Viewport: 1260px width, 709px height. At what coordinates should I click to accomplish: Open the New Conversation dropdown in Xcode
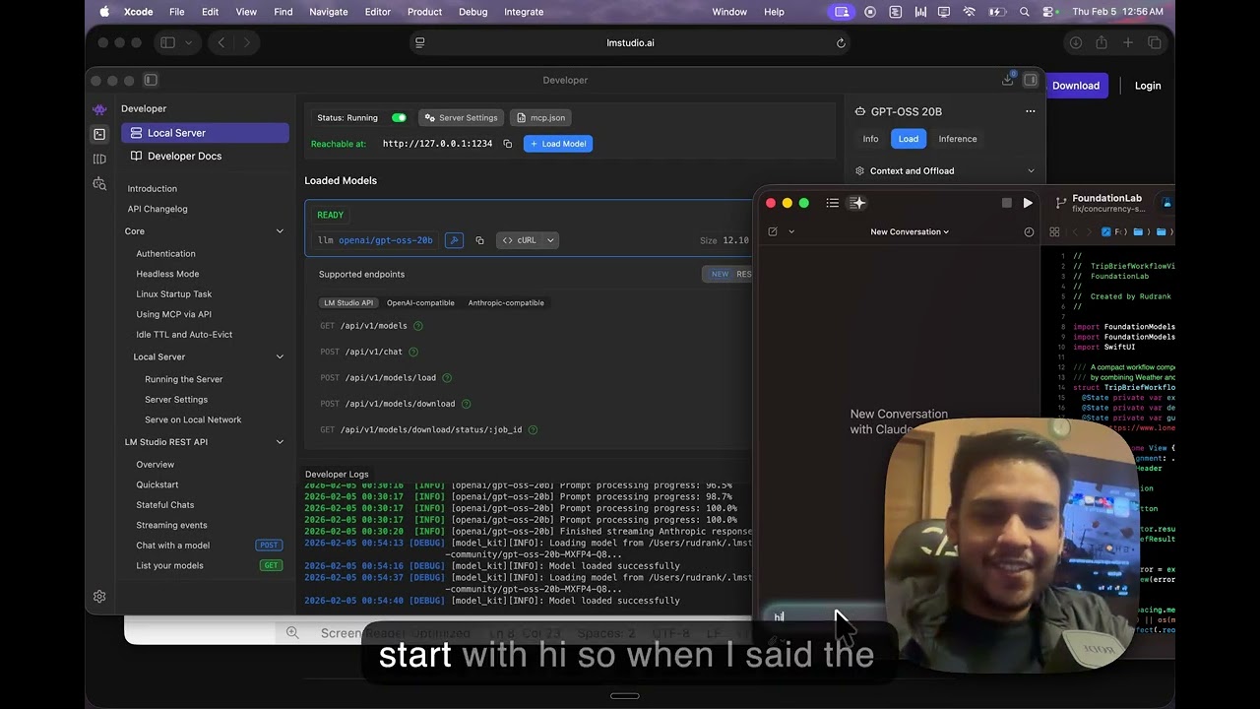click(910, 232)
